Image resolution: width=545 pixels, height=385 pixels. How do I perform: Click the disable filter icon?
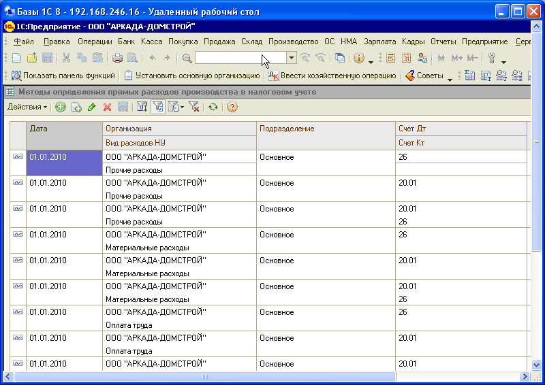tap(193, 107)
